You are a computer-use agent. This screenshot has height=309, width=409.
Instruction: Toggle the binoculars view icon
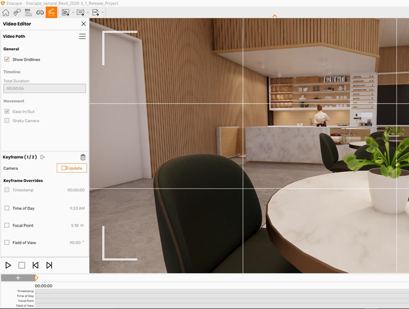(40, 12)
